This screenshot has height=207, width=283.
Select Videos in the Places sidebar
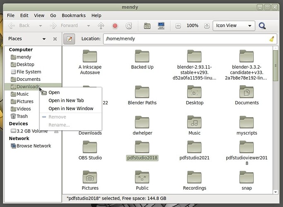22,109
